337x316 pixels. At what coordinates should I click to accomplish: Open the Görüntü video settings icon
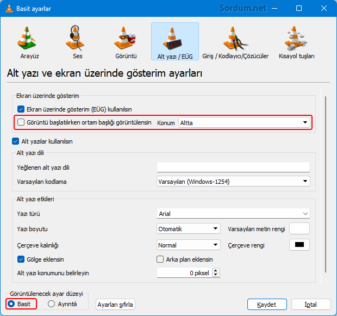click(x=126, y=42)
